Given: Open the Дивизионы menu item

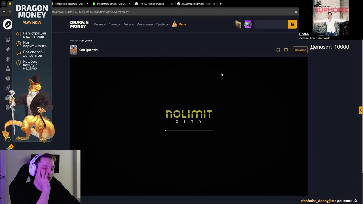Looking at the screenshot, I should coord(145,24).
